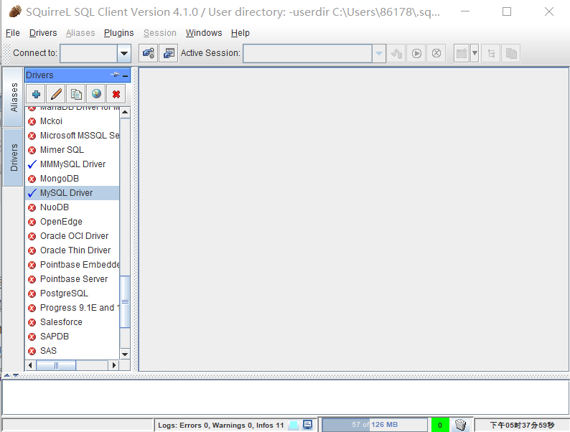Click the horizontal scroll left arrow
This screenshot has height=432, width=570.
[x=31, y=365]
